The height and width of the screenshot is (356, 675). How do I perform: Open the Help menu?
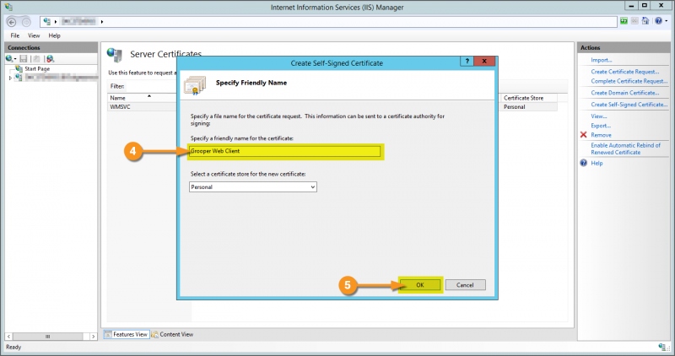tap(54, 35)
